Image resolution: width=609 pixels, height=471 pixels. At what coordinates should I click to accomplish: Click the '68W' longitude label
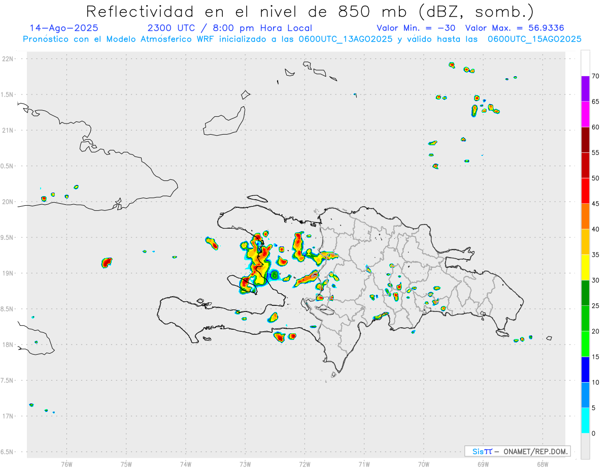(x=543, y=464)
